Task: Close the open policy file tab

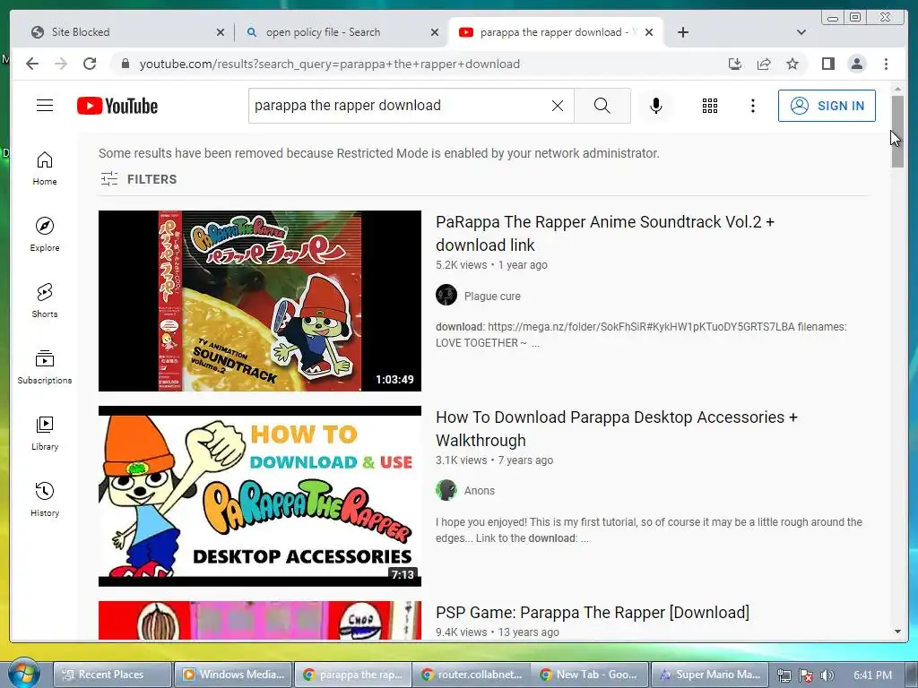Action: coord(435,32)
